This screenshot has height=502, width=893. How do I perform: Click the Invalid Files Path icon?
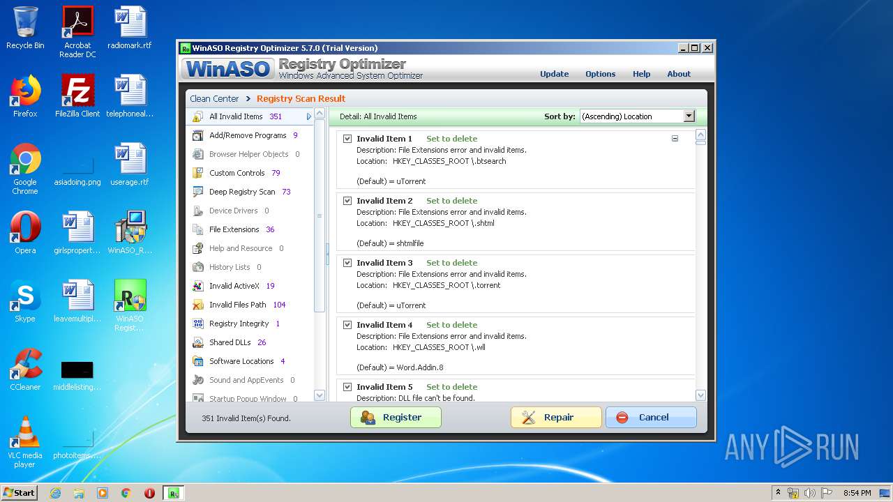(197, 305)
